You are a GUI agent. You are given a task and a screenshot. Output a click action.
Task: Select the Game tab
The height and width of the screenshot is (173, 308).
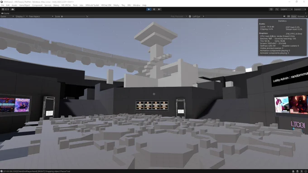click(5, 13)
